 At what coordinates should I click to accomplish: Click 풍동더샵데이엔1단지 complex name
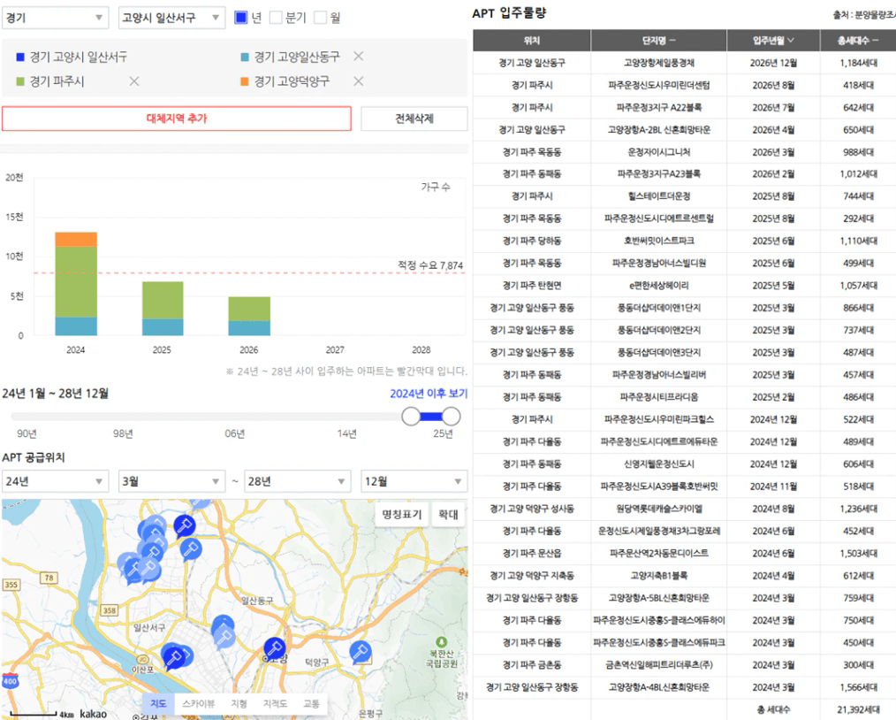(659, 308)
